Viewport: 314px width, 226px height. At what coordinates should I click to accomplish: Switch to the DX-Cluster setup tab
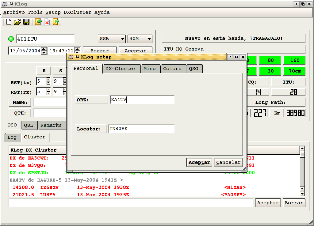121,69
